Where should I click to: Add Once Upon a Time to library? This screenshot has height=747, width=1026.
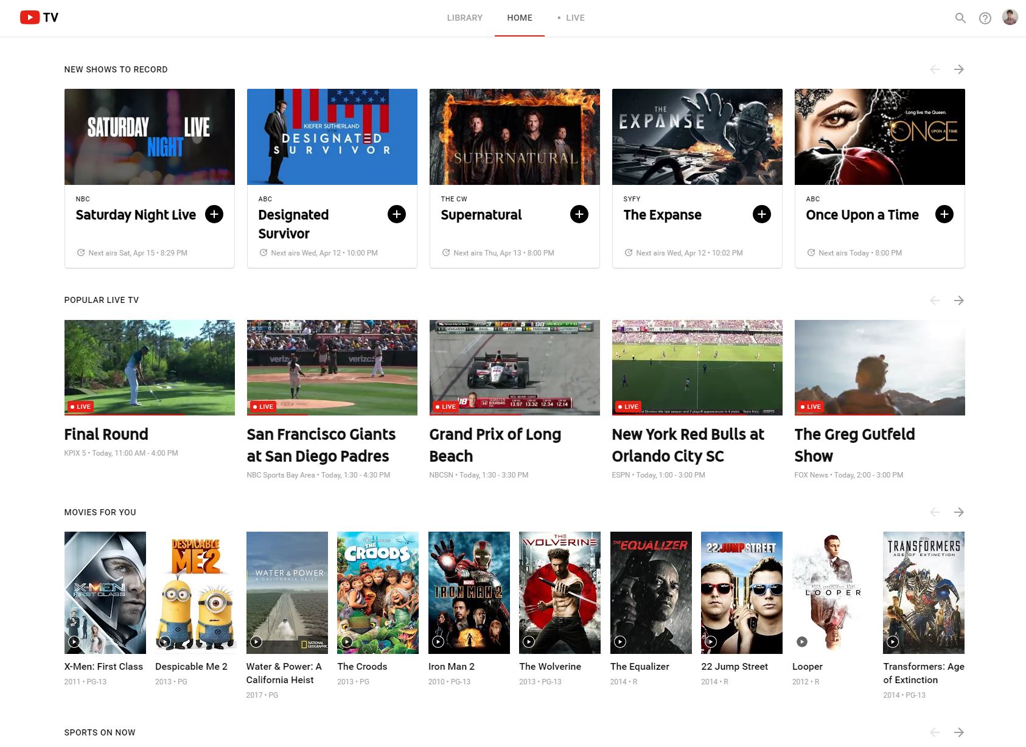pos(944,214)
